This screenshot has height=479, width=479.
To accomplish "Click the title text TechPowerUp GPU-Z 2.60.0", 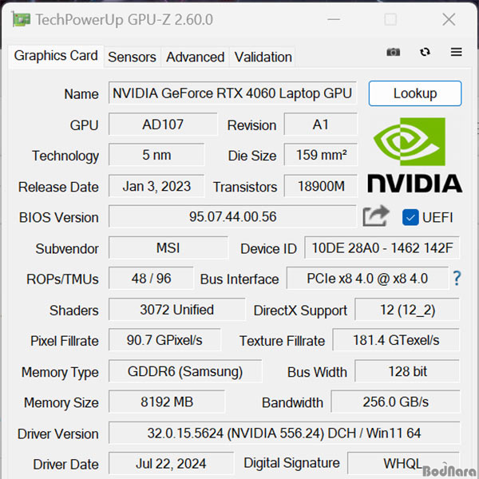I will click(124, 20).
